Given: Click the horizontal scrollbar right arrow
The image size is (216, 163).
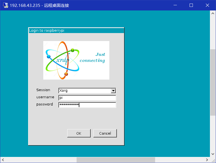Looking at the screenshot, I should coord(207,160).
